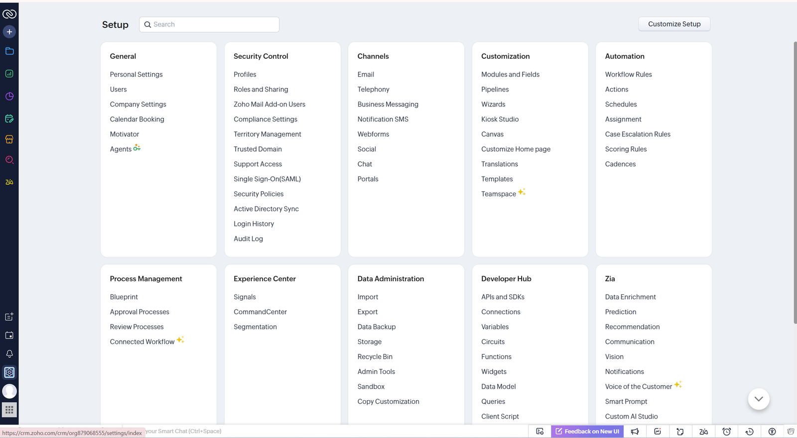
Task: Open Client Script
Action: click(500, 417)
